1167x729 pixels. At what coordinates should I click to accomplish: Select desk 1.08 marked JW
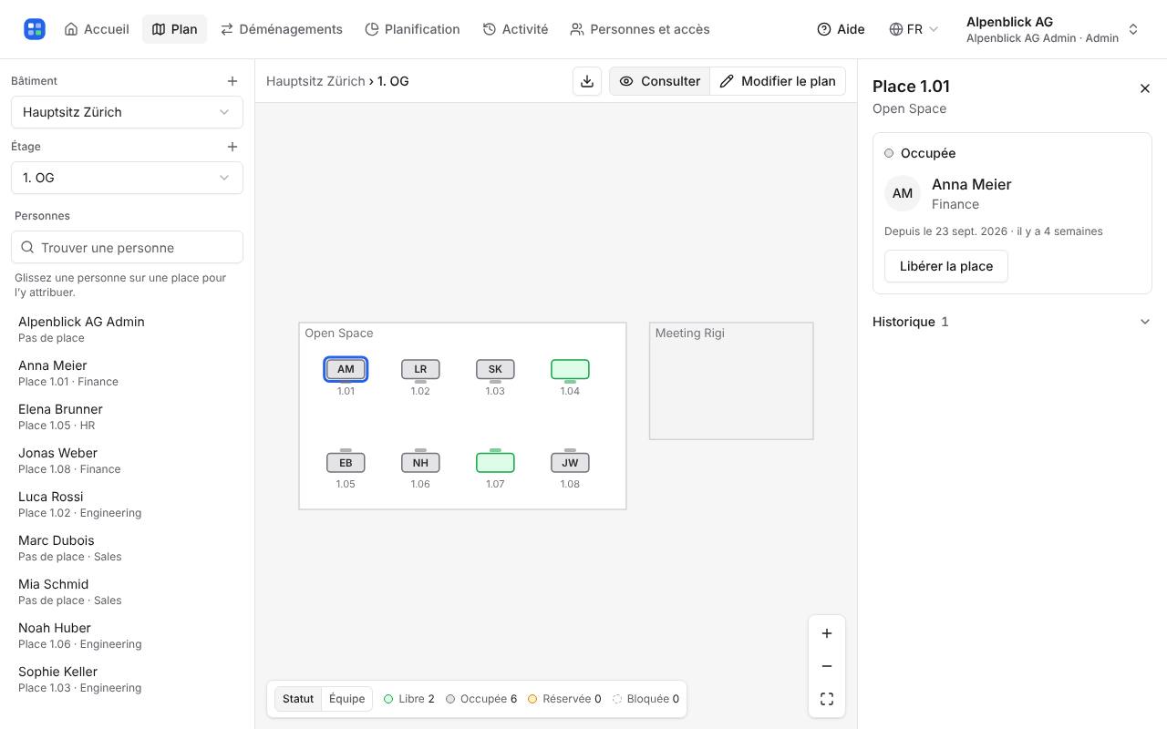[x=570, y=463]
